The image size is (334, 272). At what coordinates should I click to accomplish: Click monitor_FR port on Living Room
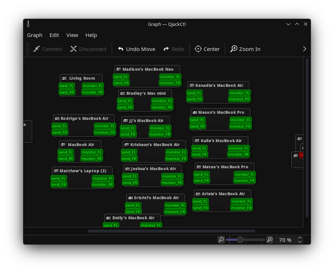click(92, 92)
